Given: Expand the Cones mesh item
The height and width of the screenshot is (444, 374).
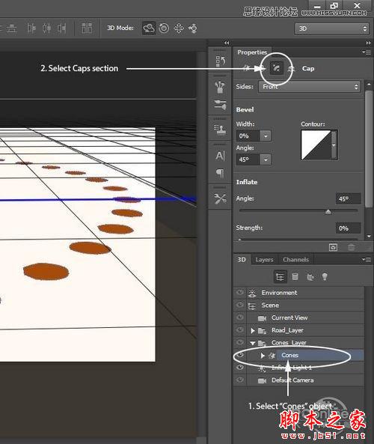Looking at the screenshot, I should pos(263,356).
